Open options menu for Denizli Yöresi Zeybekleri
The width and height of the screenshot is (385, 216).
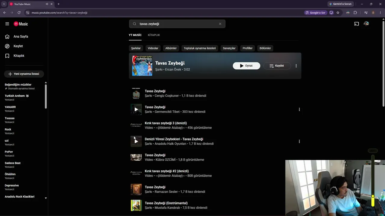click(x=299, y=141)
